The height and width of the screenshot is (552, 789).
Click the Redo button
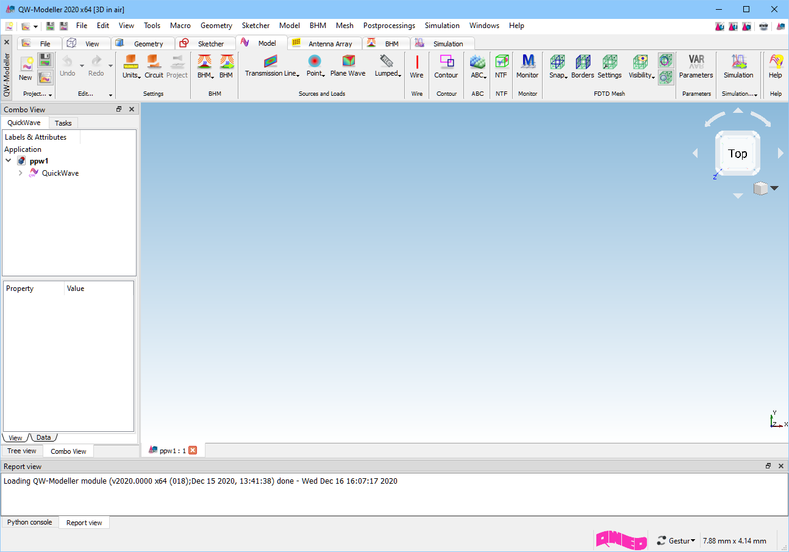[x=96, y=66]
